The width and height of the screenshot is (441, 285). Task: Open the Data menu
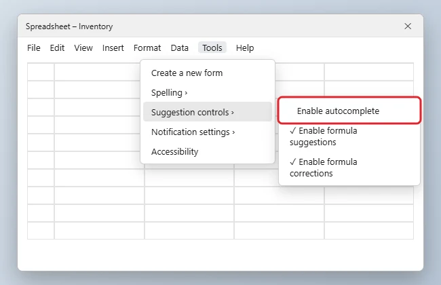pos(179,47)
